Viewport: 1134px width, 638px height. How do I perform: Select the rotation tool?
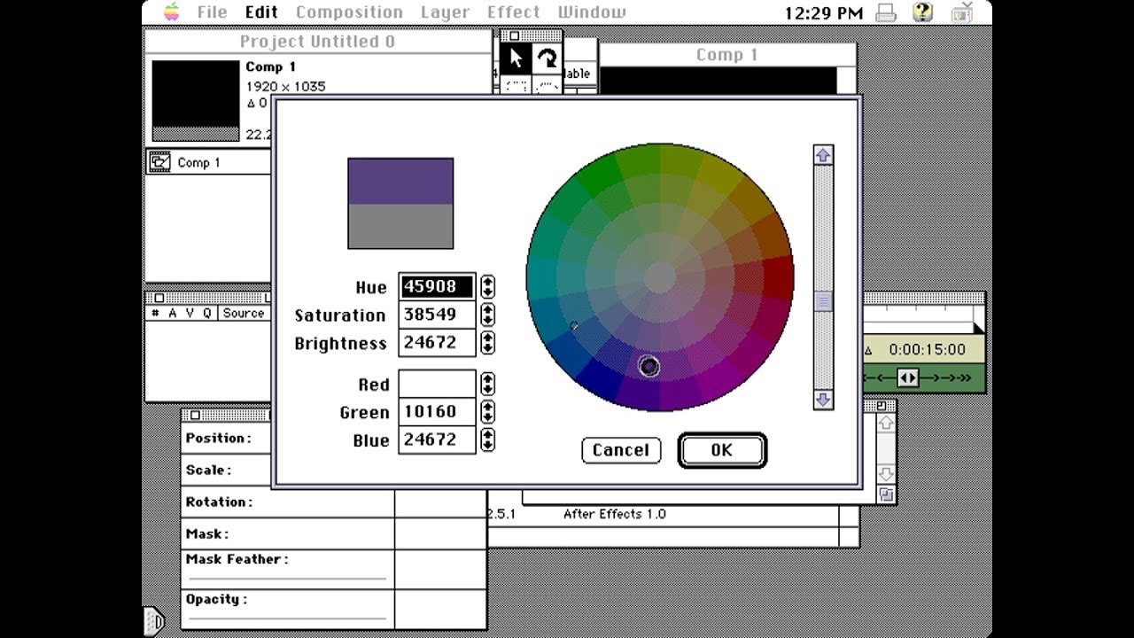[547, 59]
